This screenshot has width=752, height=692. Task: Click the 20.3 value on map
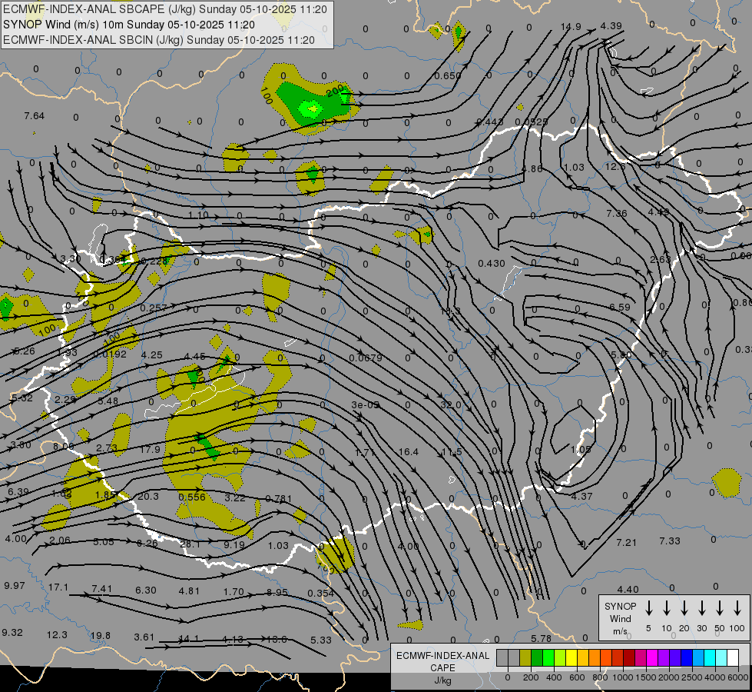pyautogui.click(x=148, y=496)
